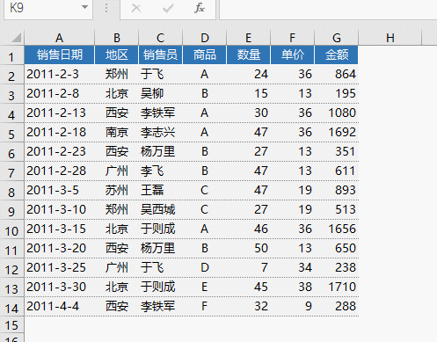437x342 pixels.
Task: Click the 地区 header cell
Action: pos(117,55)
